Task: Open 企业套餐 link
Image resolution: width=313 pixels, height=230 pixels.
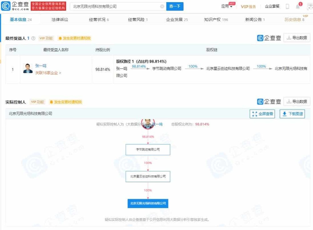Action: [x=272, y=6]
